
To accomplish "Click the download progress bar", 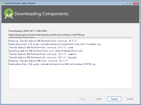I will click(70, 37).
